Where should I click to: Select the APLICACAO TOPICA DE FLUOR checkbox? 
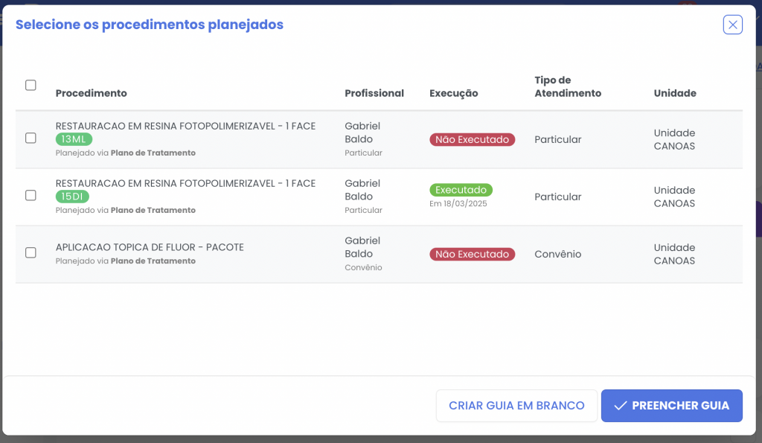click(x=31, y=252)
